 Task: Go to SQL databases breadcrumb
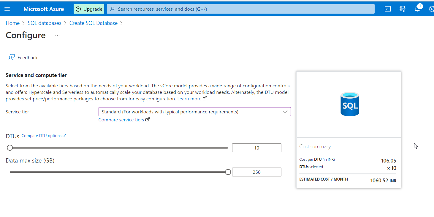click(x=45, y=23)
